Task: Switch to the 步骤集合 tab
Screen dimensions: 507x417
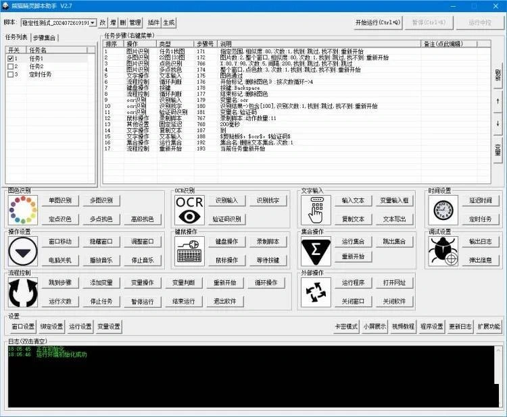Action: tap(45, 38)
